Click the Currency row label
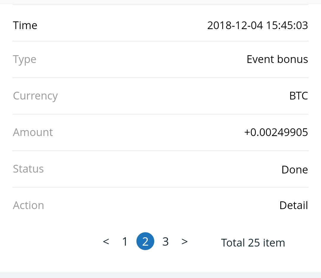 pyautogui.click(x=35, y=96)
